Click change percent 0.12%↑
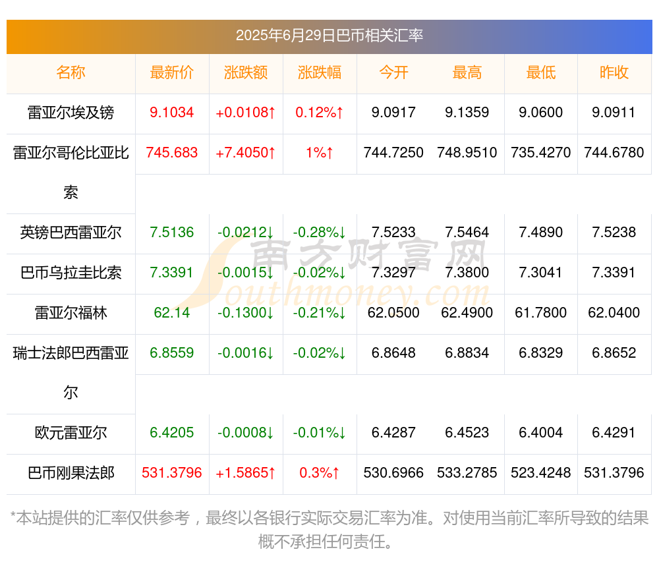This screenshot has width=659, height=562. 320,113
